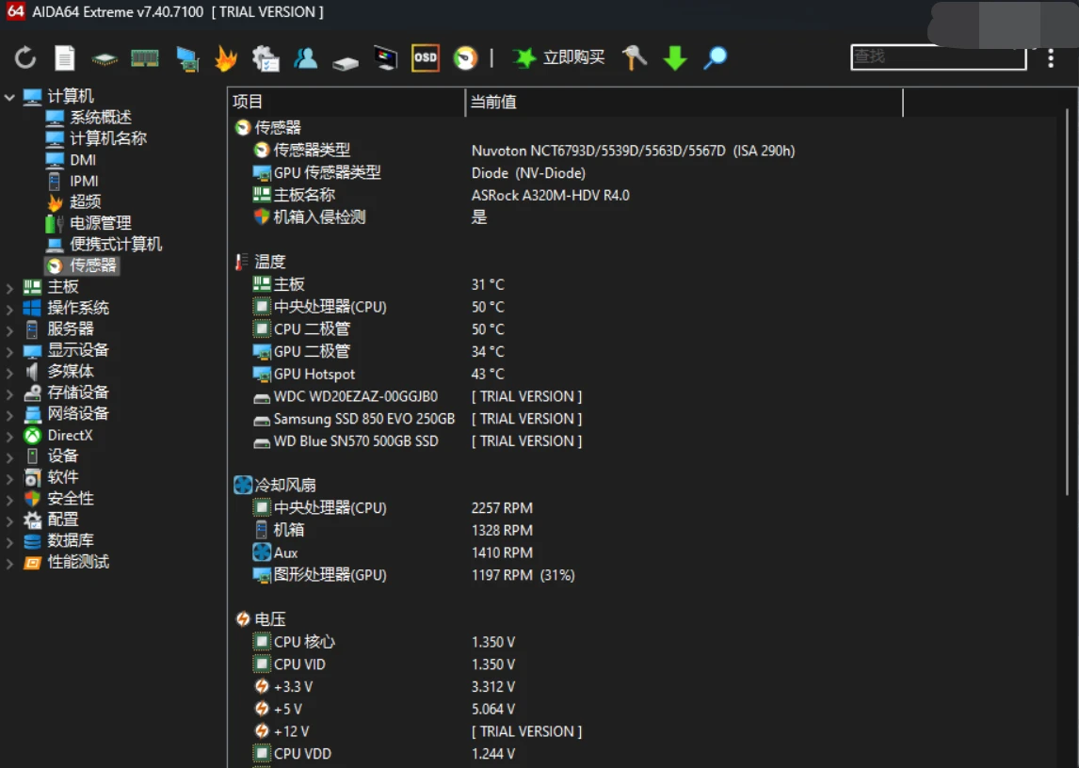Expand the 多媒体 tree node
Screen dimensions: 1079x768
point(9,373)
